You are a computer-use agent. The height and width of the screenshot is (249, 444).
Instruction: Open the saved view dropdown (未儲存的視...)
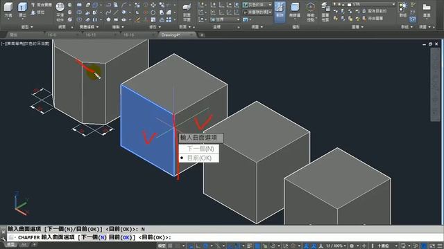point(257,12)
